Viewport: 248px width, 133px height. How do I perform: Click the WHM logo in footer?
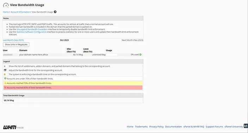[10, 127]
